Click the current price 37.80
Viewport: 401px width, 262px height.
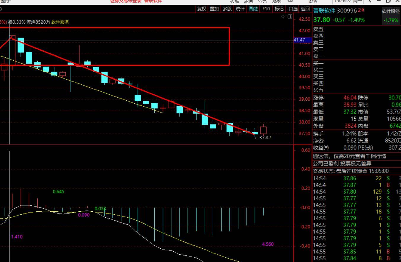coord(322,20)
